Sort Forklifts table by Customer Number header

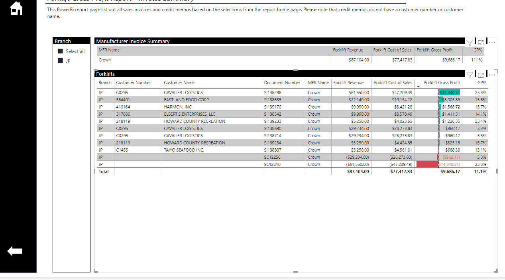pyautogui.click(x=134, y=83)
